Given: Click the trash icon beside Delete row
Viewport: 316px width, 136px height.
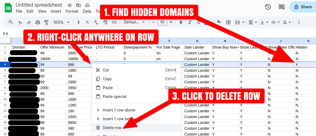Looking at the screenshot, I should pyautogui.click(x=98, y=128).
